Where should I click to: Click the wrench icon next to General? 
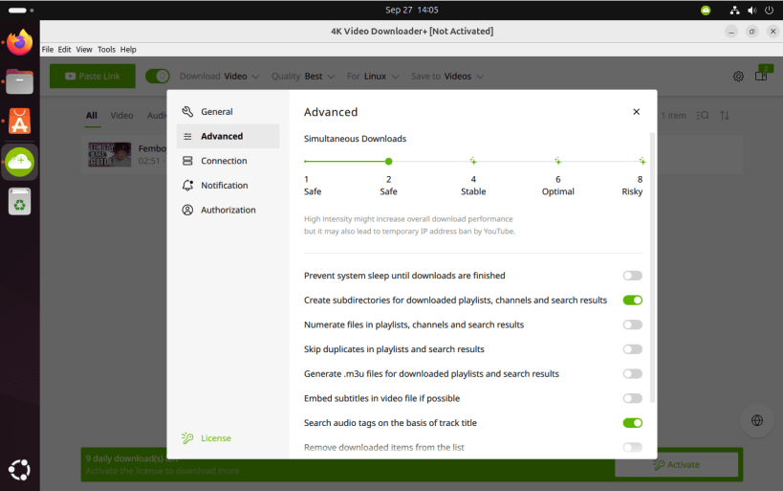click(x=187, y=111)
